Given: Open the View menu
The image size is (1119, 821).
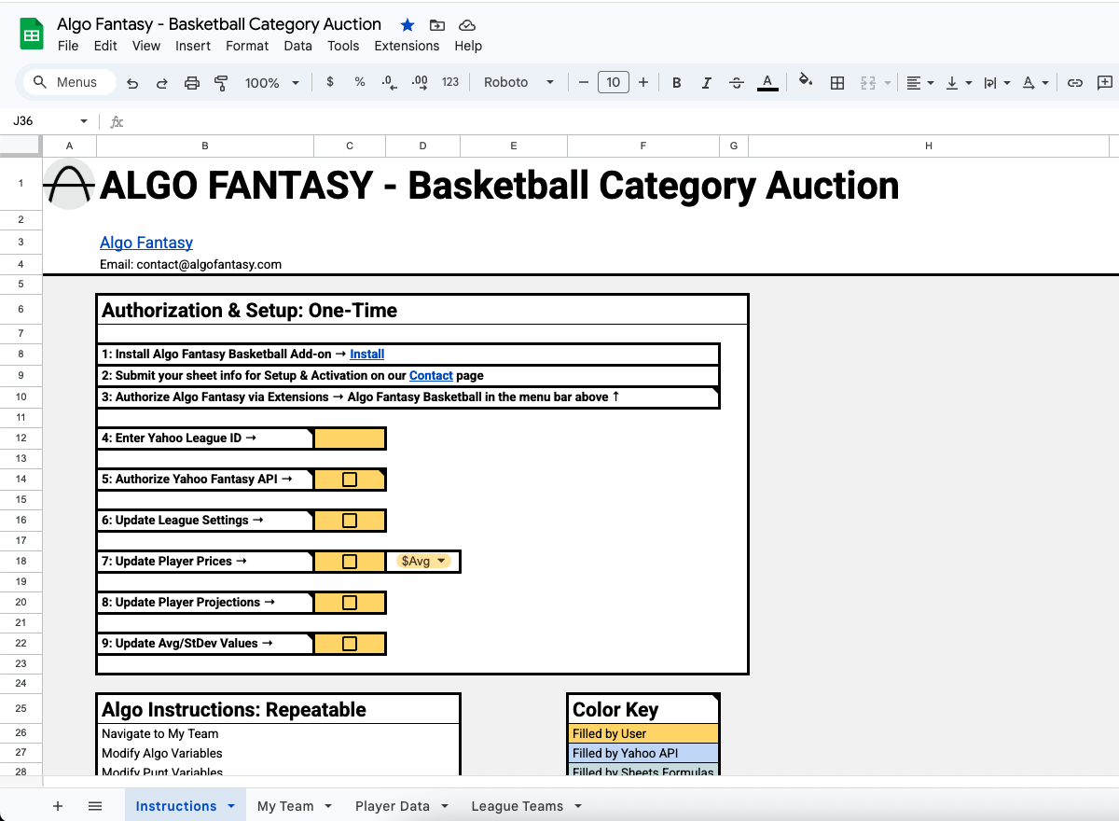Looking at the screenshot, I should [146, 46].
